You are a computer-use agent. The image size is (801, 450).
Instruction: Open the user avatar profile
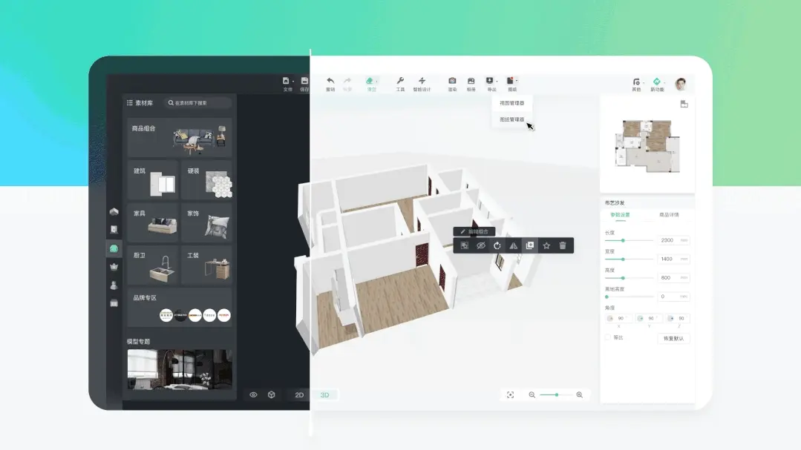tap(681, 85)
